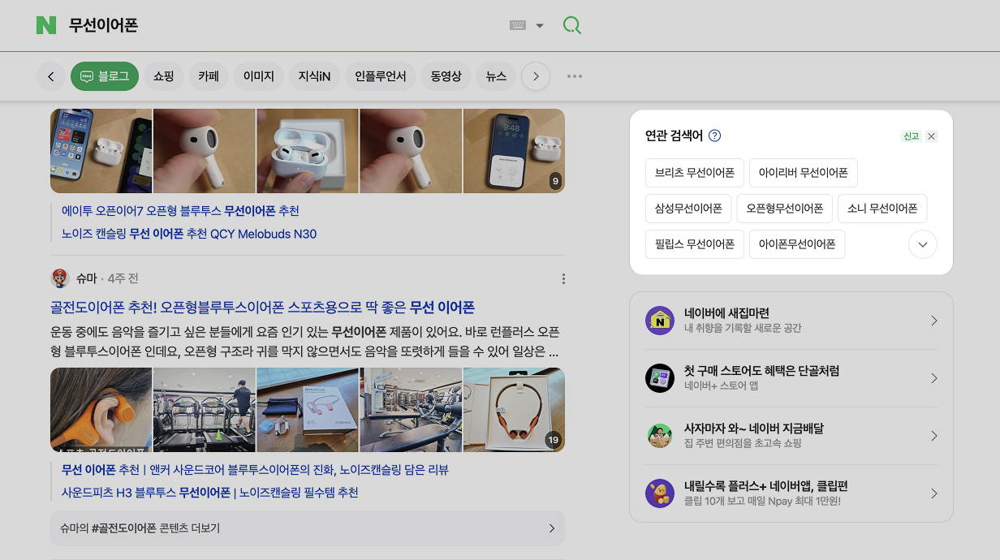Open the 이미지 tab
The image size is (1000, 560).
click(x=259, y=76)
